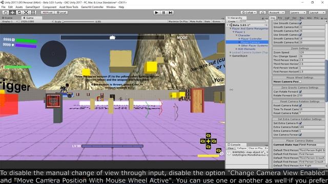Open the GameObject menu

pos(32,7)
